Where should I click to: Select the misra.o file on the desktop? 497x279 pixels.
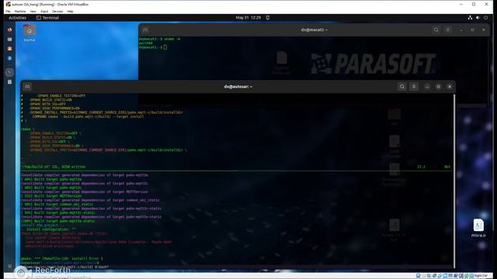(x=478, y=228)
